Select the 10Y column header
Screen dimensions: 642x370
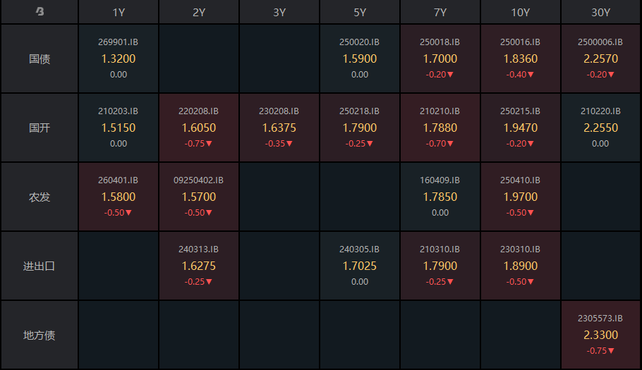521,12
